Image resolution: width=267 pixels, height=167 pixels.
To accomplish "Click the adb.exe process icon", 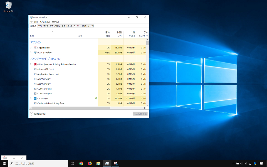I will click(x=35, y=69).
